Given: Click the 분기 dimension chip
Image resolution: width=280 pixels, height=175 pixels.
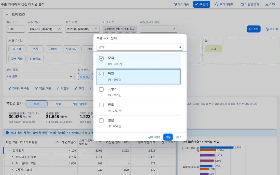Looking at the screenshot, I should (35, 49).
